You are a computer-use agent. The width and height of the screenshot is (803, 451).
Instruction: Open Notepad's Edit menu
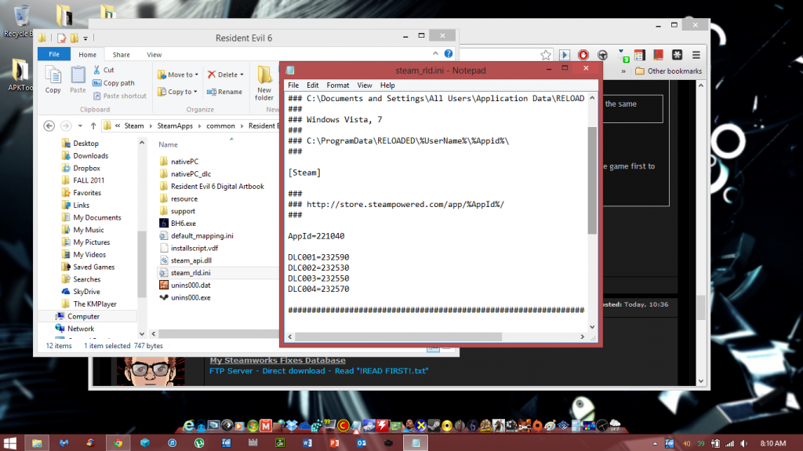(x=312, y=85)
